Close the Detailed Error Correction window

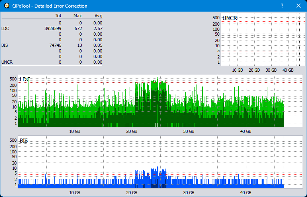299,6
